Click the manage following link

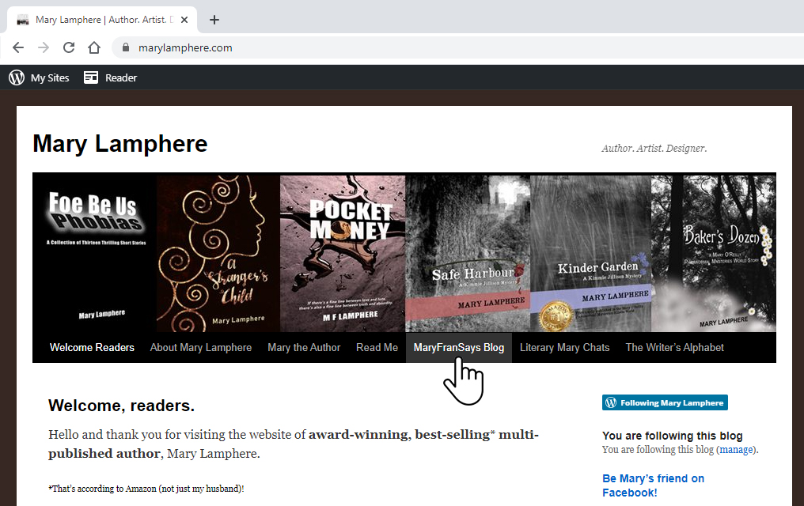[736, 450]
